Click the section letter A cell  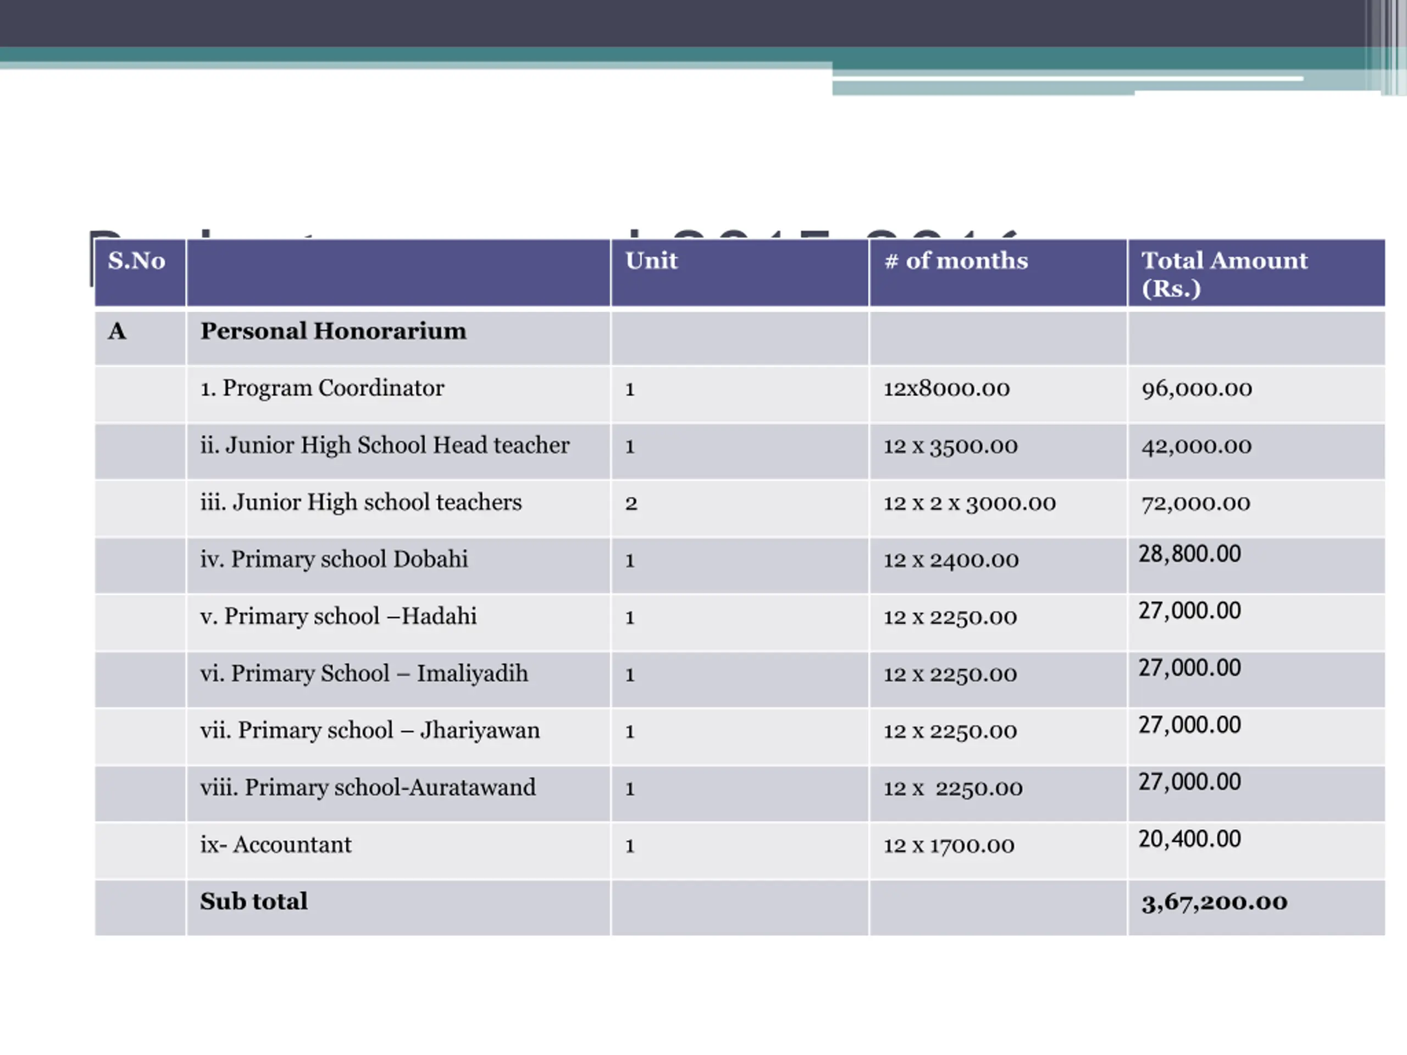click(x=117, y=331)
